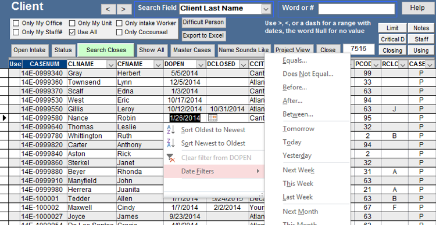Click the Using button
Screen dimensions: 436x225
[x=421, y=50]
